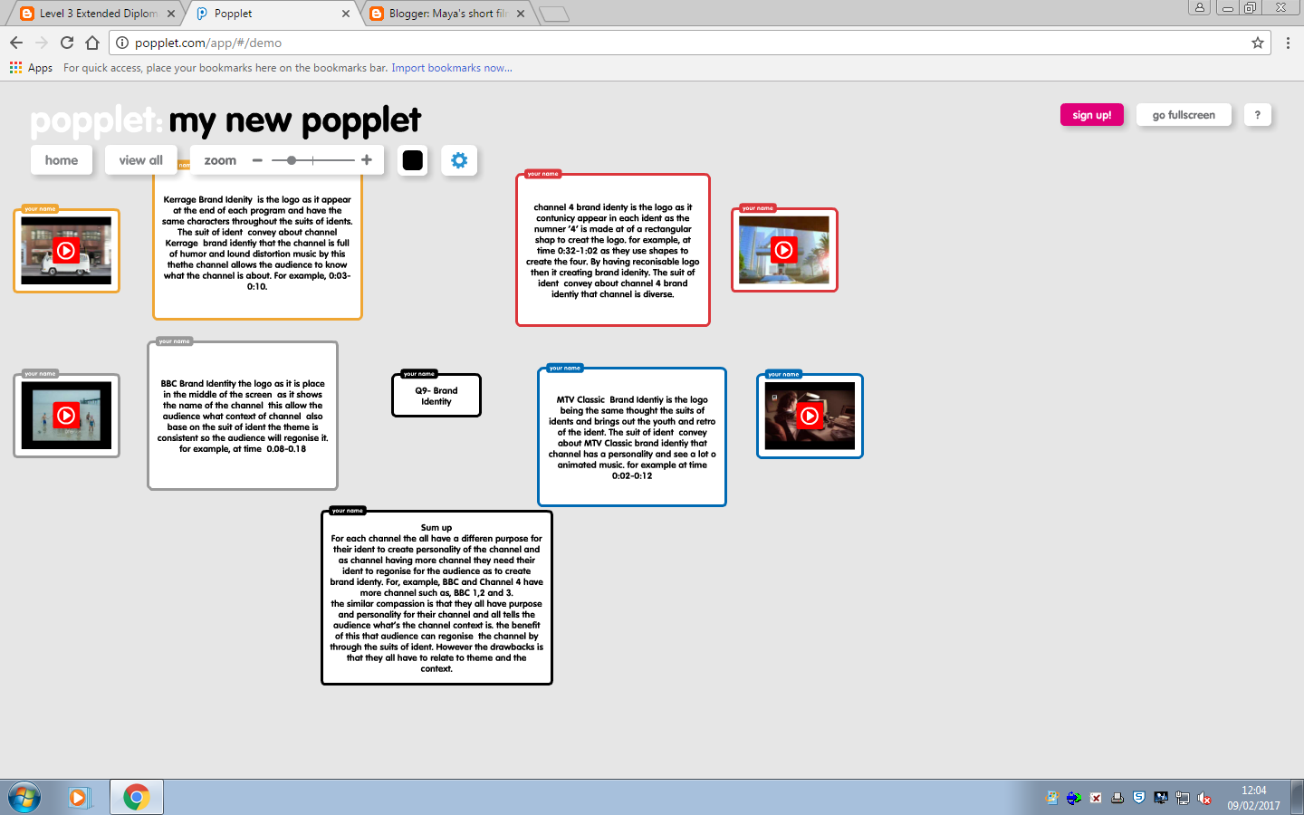Select the Popplet browser tab
This screenshot has width=1304, height=815.
coord(270,14)
